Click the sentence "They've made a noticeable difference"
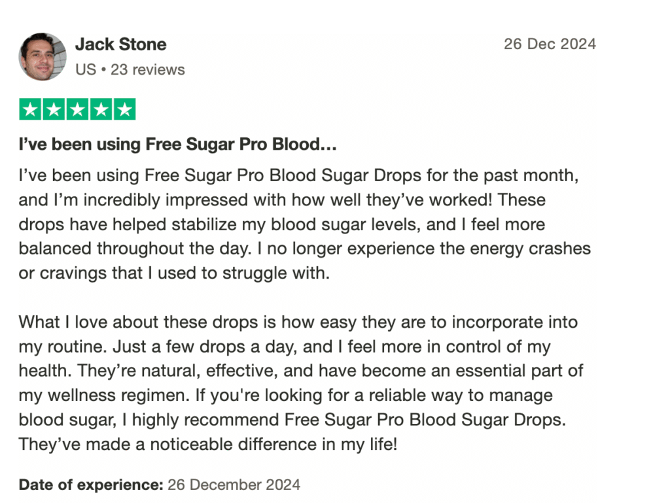Viewport: 670px width, 503px height. click(x=207, y=443)
